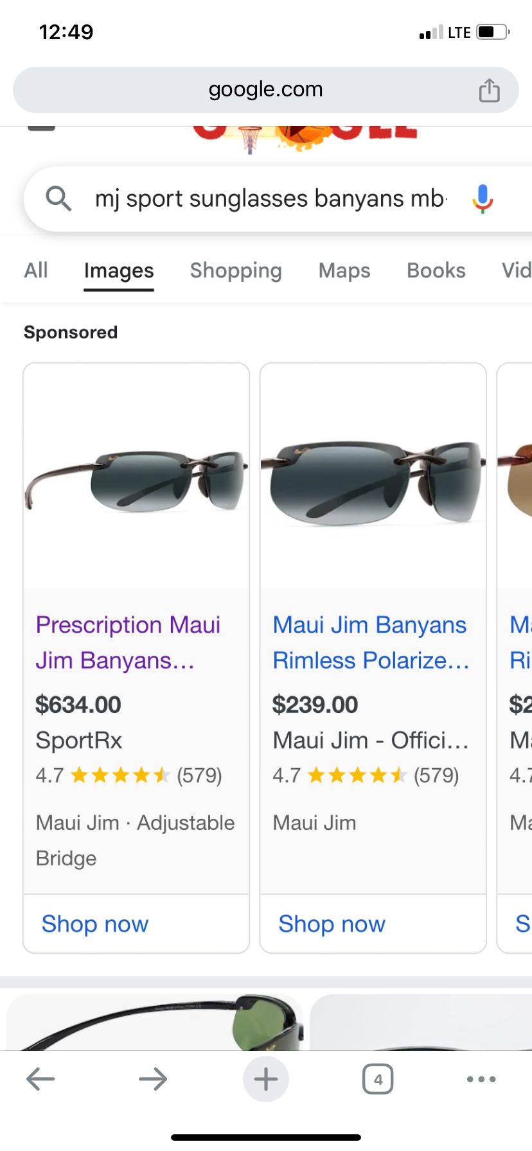Open a new tab with the plus icon
The height and width of the screenshot is (1151, 532).
tap(265, 1079)
